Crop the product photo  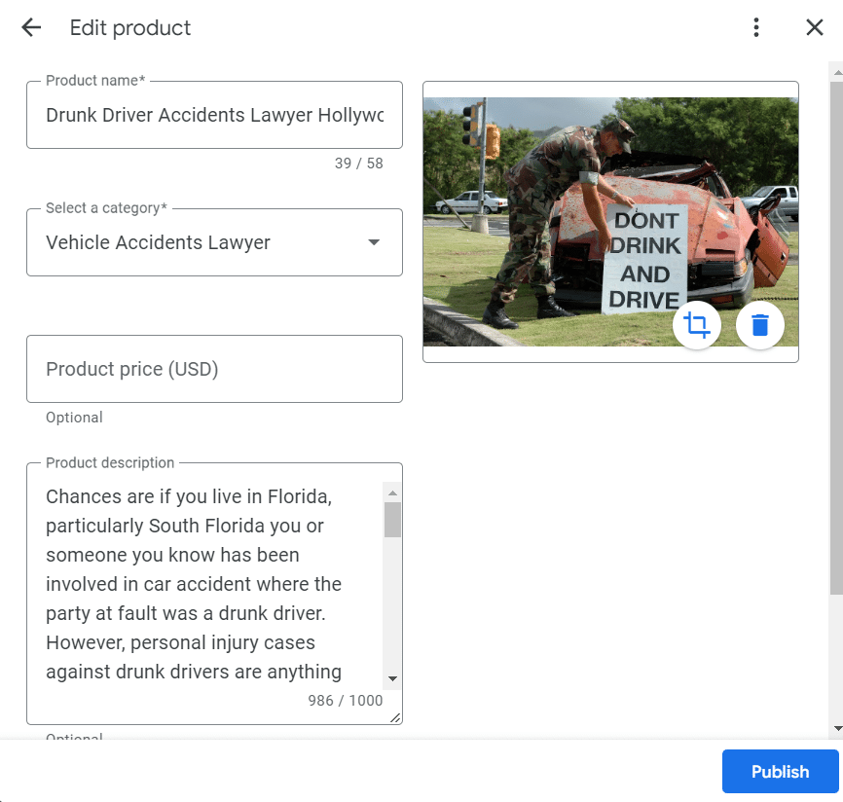(x=697, y=324)
